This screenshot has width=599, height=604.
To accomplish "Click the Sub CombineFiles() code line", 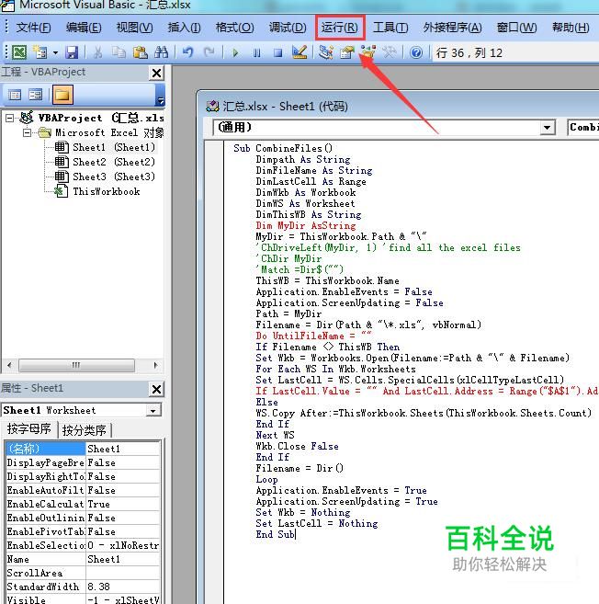I will (x=283, y=148).
